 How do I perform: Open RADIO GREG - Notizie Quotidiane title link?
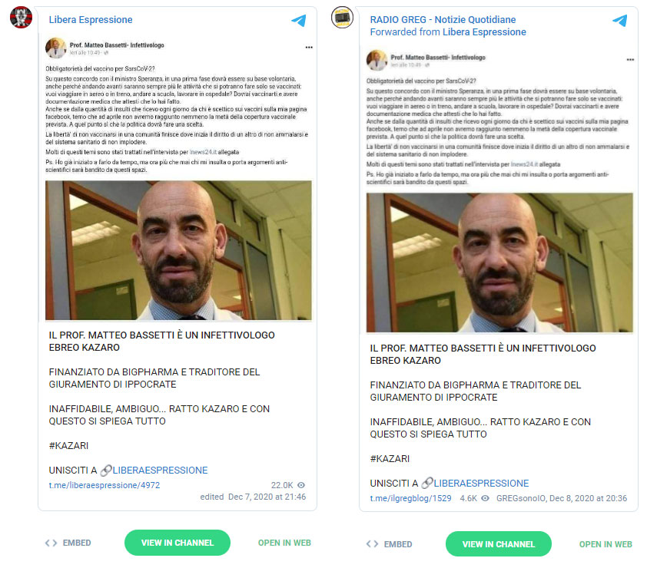(x=443, y=20)
